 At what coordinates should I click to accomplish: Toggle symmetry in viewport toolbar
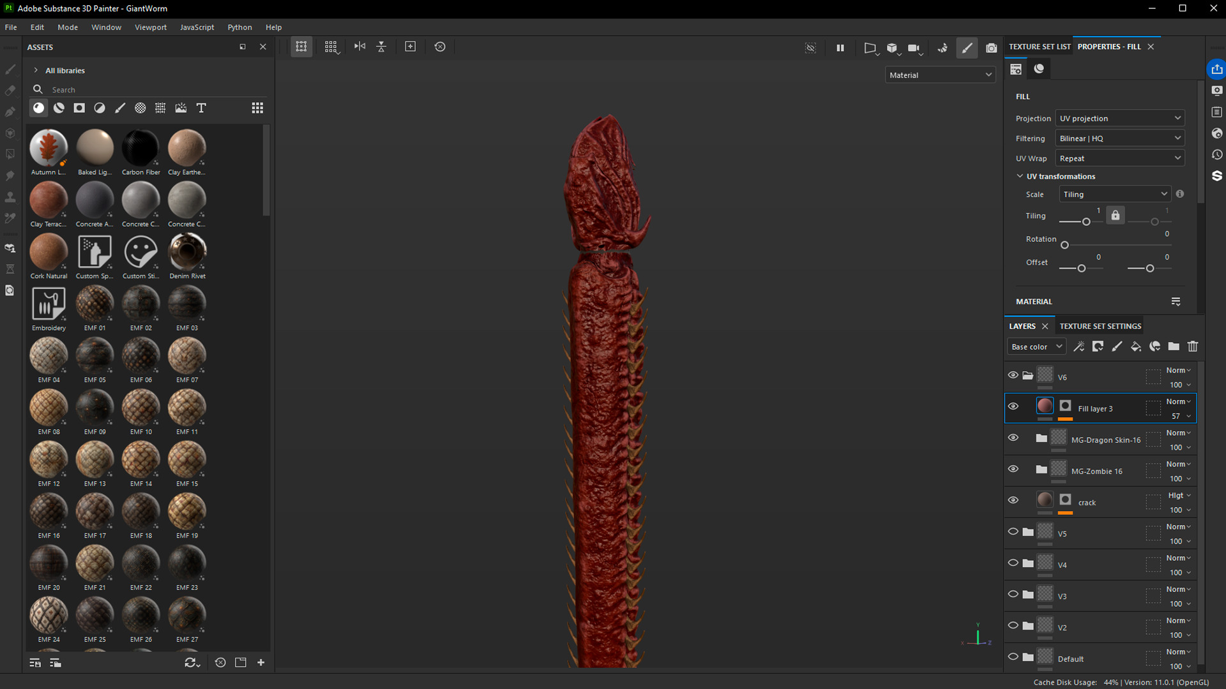(x=360, y=47)
